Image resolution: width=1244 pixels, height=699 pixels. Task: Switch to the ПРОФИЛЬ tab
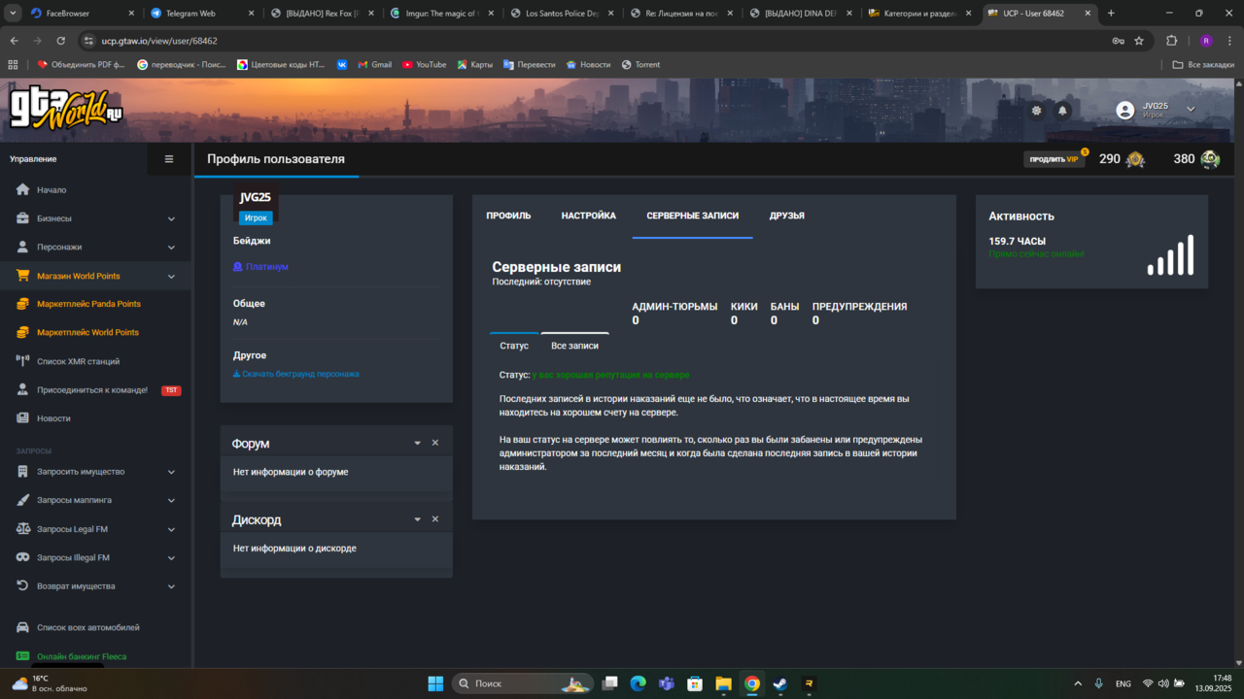click(508, 216)
